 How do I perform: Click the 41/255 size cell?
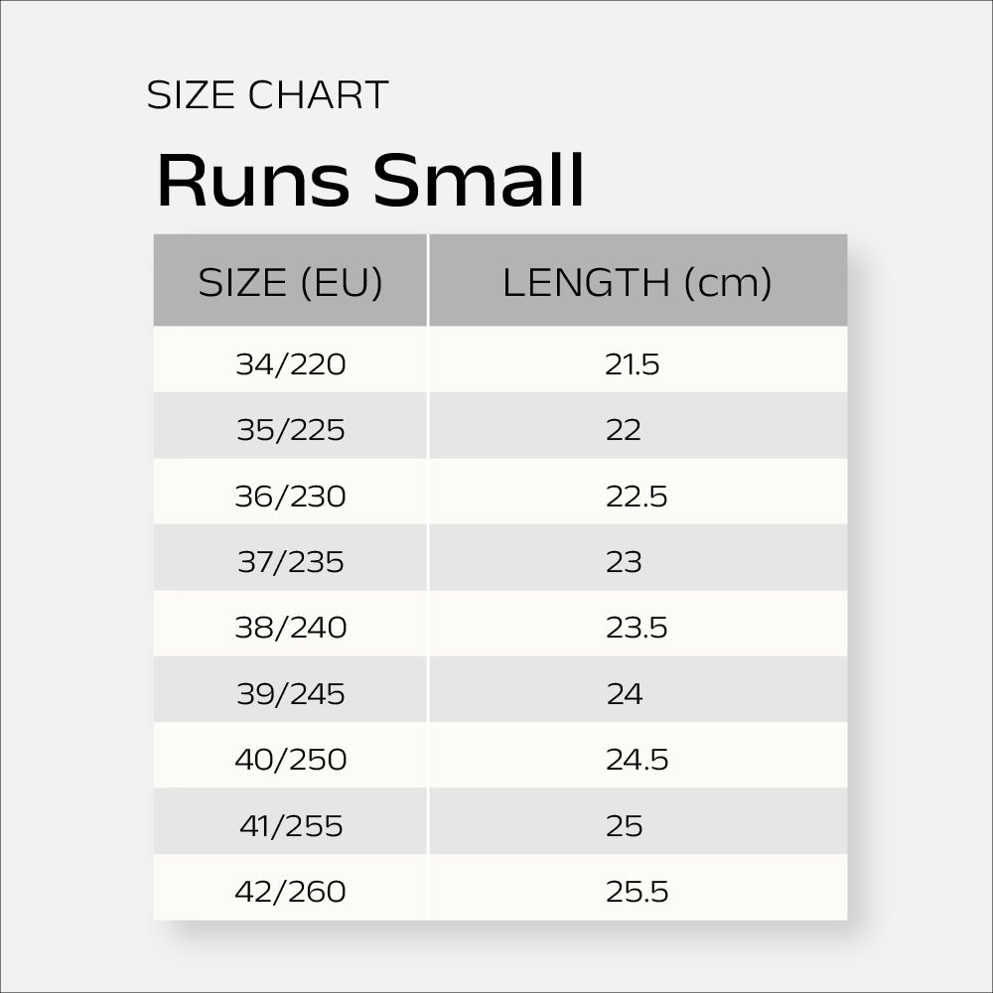tap(290, 825)
